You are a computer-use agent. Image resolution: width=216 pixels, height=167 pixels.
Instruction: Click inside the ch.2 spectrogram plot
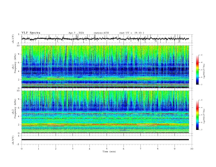point(105,112)
